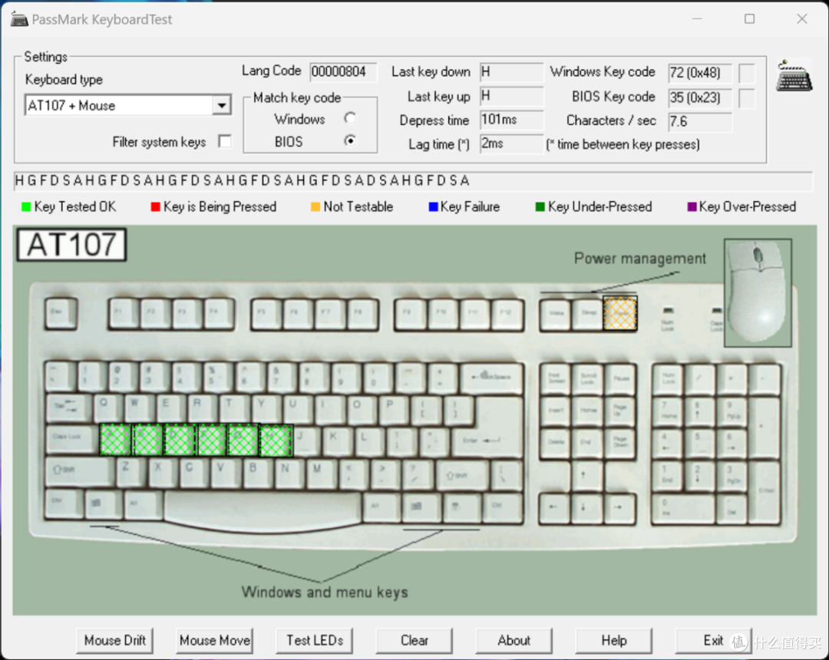Open Help
Image resolution: width=829 pixels, height=660 pixels.
[x=614, y=640]
